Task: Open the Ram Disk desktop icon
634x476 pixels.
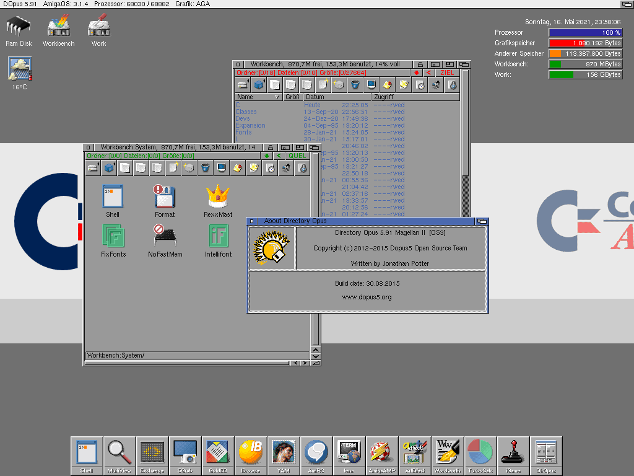Action: [x=19, y=31]
